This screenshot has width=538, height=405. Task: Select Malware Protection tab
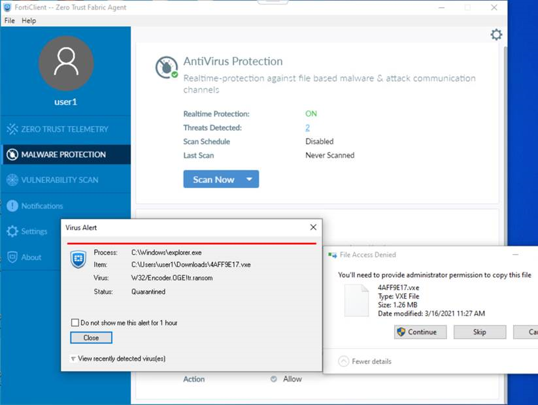65,154
